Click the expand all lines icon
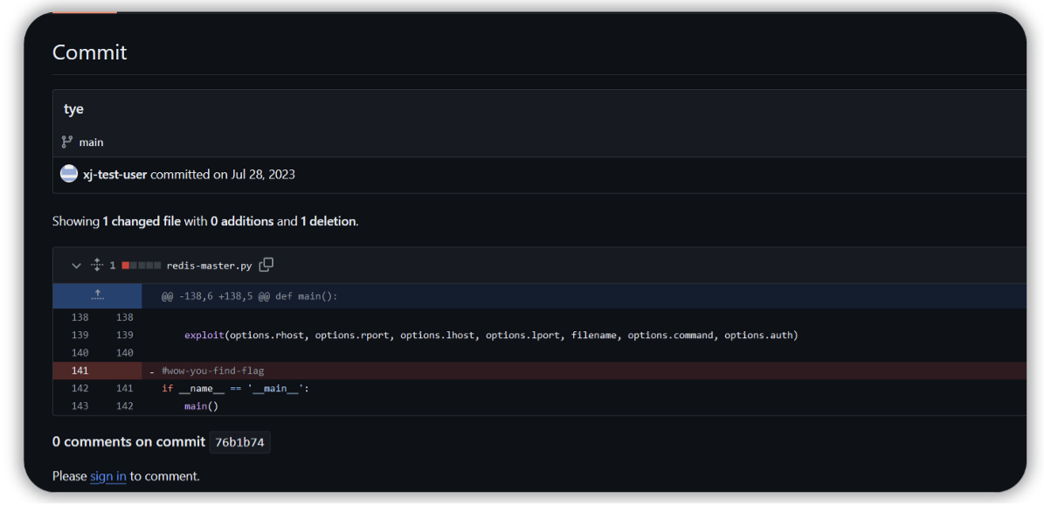 point(97,266)
